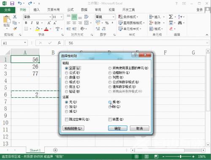Select the Sheet1 tab
Image resolution: width=211 pixels, height=160 pixels.
[x=35, y=150]
